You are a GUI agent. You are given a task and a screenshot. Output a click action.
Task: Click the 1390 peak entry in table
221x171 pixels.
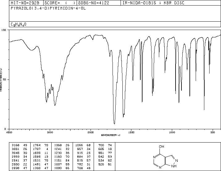click(40, 168)
